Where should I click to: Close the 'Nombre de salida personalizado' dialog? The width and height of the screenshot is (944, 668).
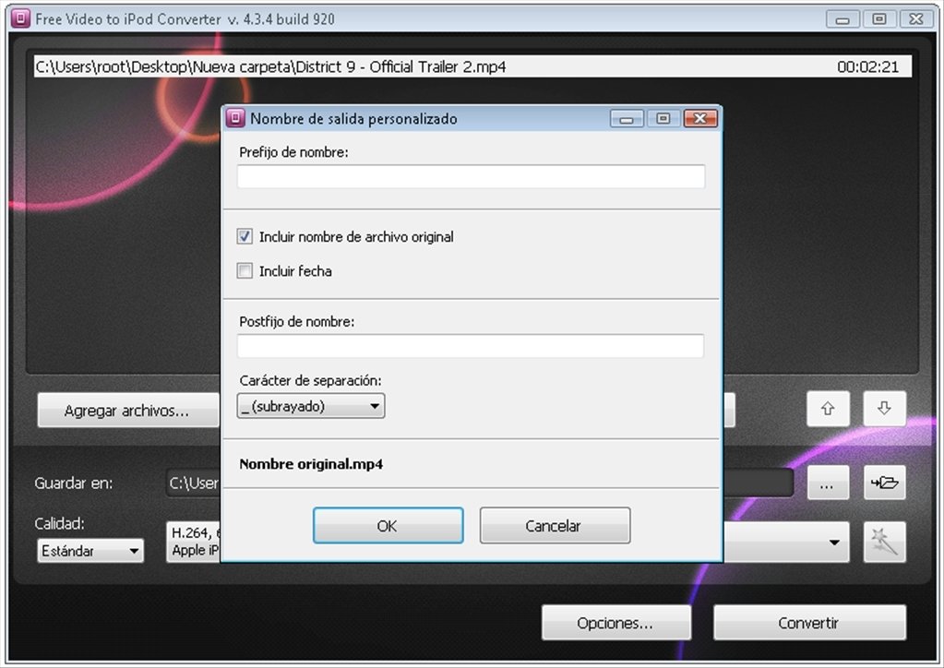click(x=700, y=118)
